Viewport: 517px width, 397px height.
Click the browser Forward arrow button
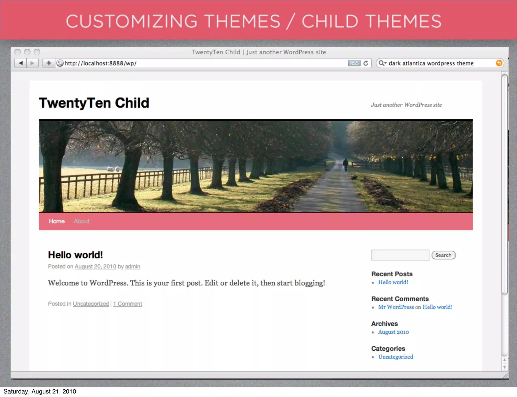click(x=32, y=63)
